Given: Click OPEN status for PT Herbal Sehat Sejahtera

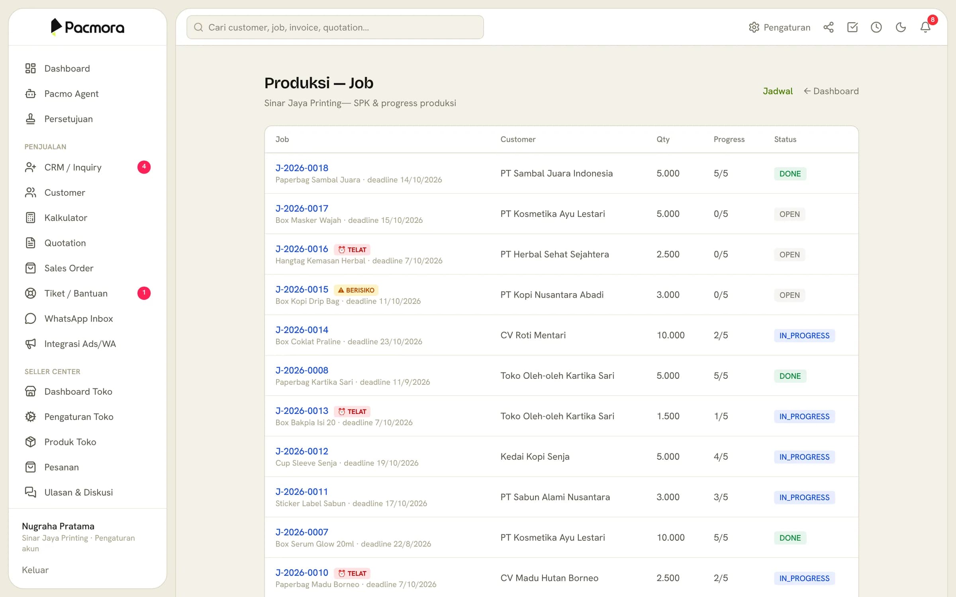Looking at the screenshot, I should click(789, 254).
